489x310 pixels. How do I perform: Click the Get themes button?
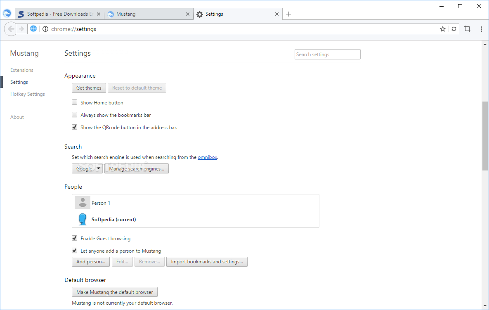89,88
